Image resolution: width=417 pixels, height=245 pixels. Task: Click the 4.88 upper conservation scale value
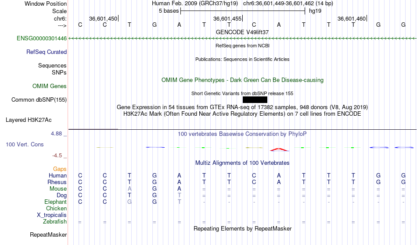click(56, 134)
